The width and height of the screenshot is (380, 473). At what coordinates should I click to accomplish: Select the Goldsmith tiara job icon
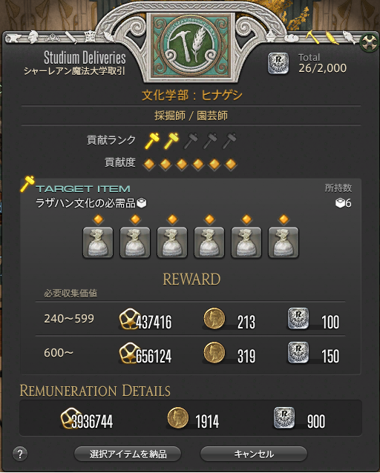point(53,38)
